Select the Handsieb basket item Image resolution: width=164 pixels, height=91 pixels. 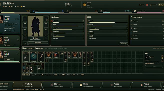[75, 55]
